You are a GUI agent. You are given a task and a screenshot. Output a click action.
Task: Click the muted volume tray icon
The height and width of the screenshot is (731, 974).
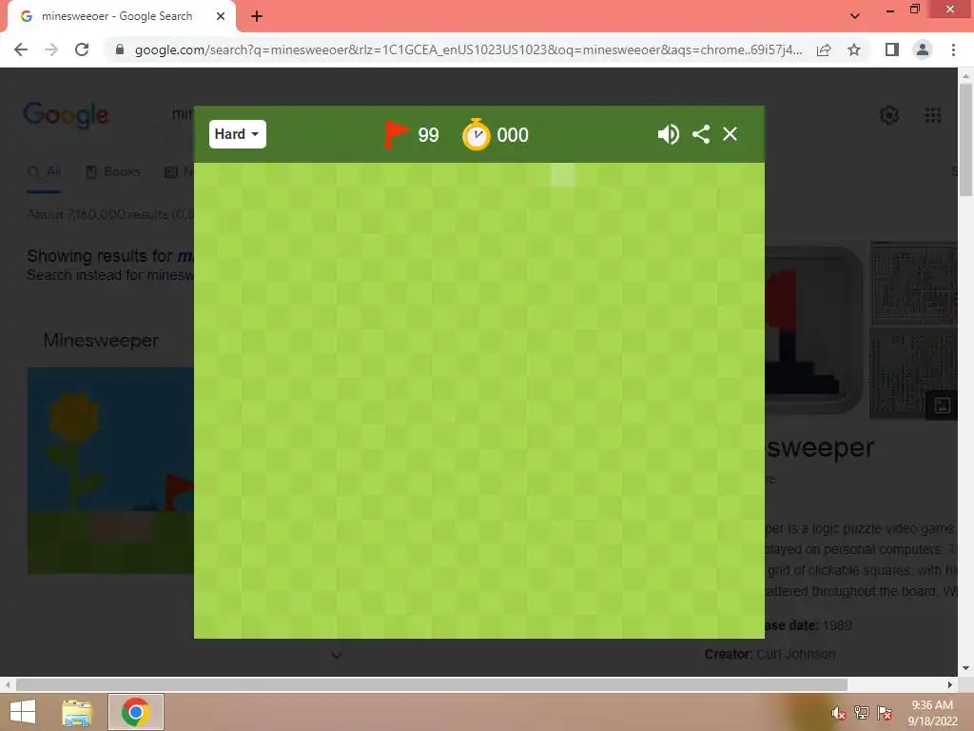tap(838, 713)
